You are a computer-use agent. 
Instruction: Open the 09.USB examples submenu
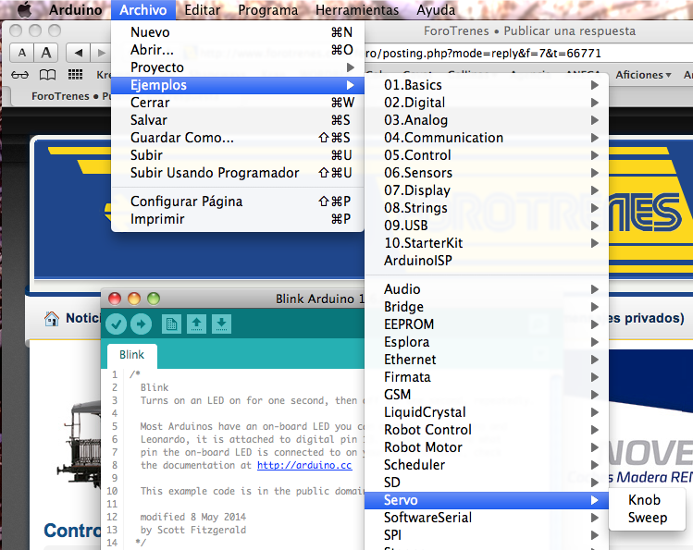coord(487,226)
